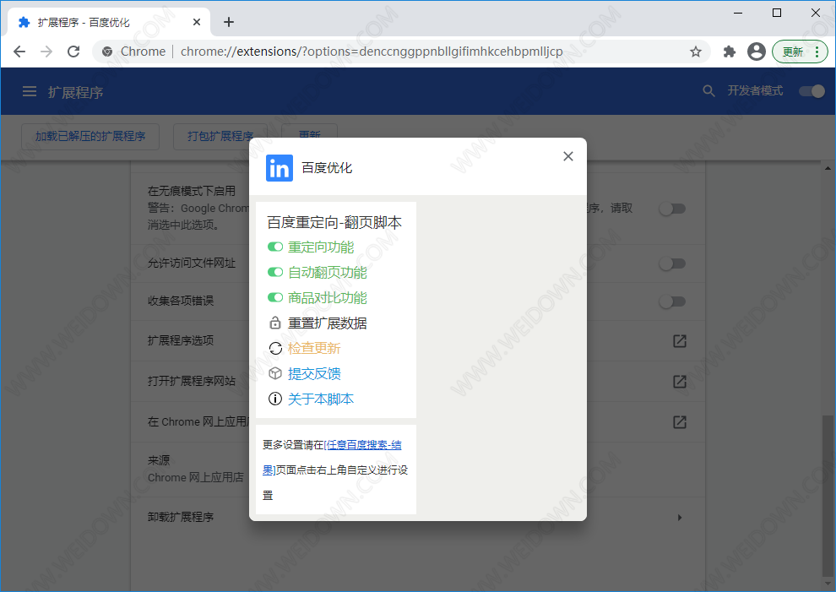The width and height of the screenshot is (836, 592).
Task: Bookmark this page with the star icon
Action: tap(695, 52)
